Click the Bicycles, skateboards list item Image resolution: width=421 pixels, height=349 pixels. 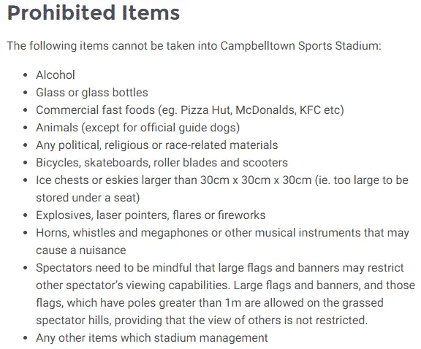(162, 163)
